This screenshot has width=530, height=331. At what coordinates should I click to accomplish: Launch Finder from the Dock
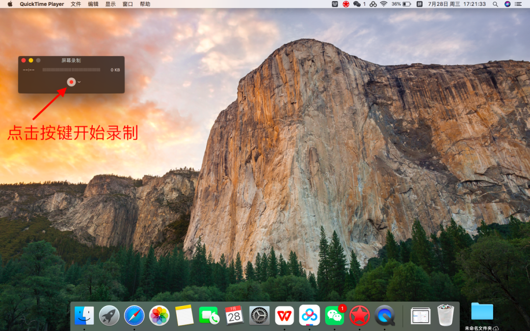84,316
